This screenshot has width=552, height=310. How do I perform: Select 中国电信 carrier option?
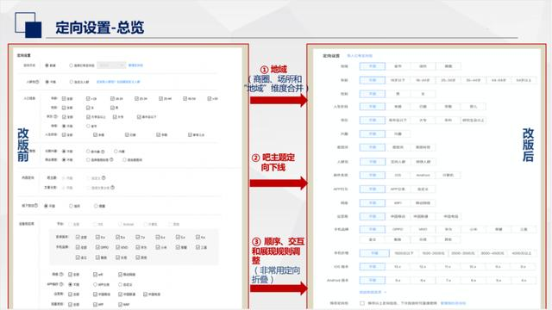coord(450,216)
